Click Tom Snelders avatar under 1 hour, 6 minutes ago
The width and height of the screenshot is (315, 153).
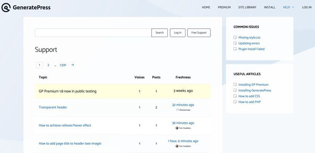click(177, 146)
